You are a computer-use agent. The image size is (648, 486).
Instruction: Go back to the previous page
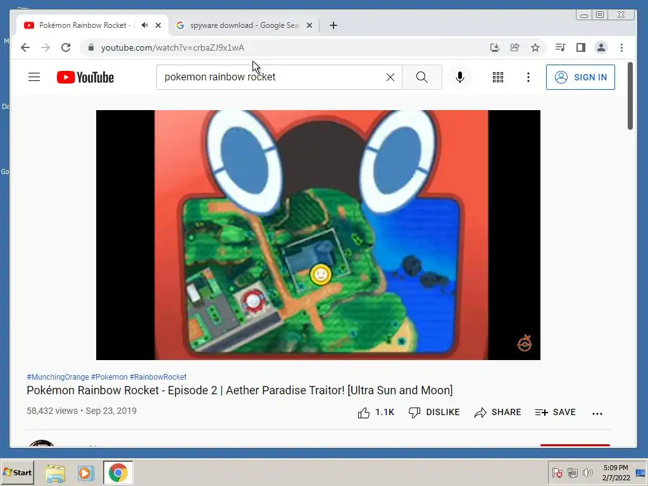pyautogui.click(x=25, y=47)
